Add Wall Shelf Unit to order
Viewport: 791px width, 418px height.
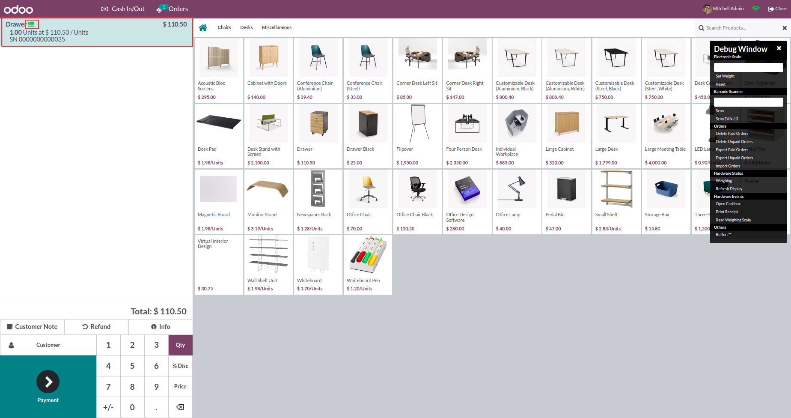coord(268,265)
